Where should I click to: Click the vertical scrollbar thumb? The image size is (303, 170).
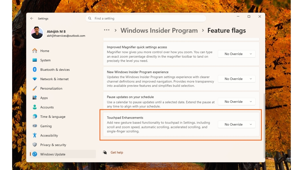[264, 126]
